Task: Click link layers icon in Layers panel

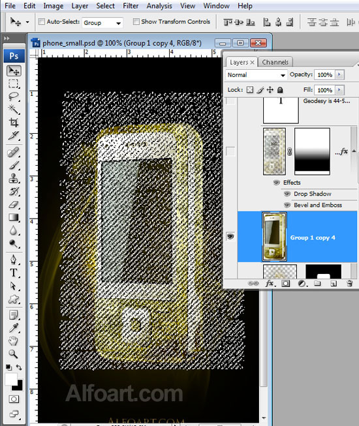Action: click(253, 283)
